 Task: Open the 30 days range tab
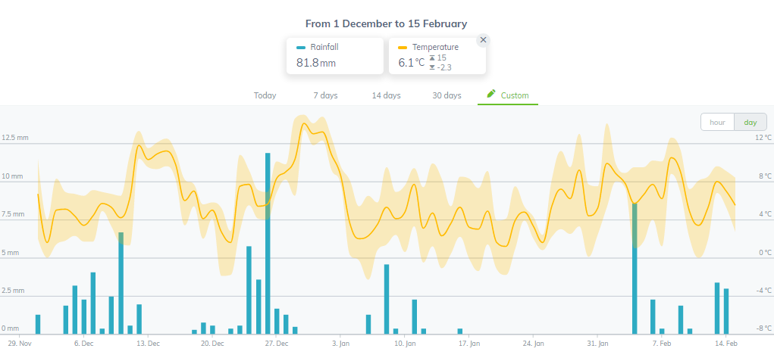(x=447, y=95)
